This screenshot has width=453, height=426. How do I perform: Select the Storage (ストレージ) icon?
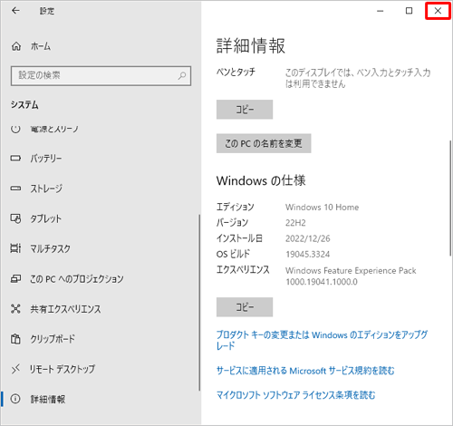coord(15,189)
